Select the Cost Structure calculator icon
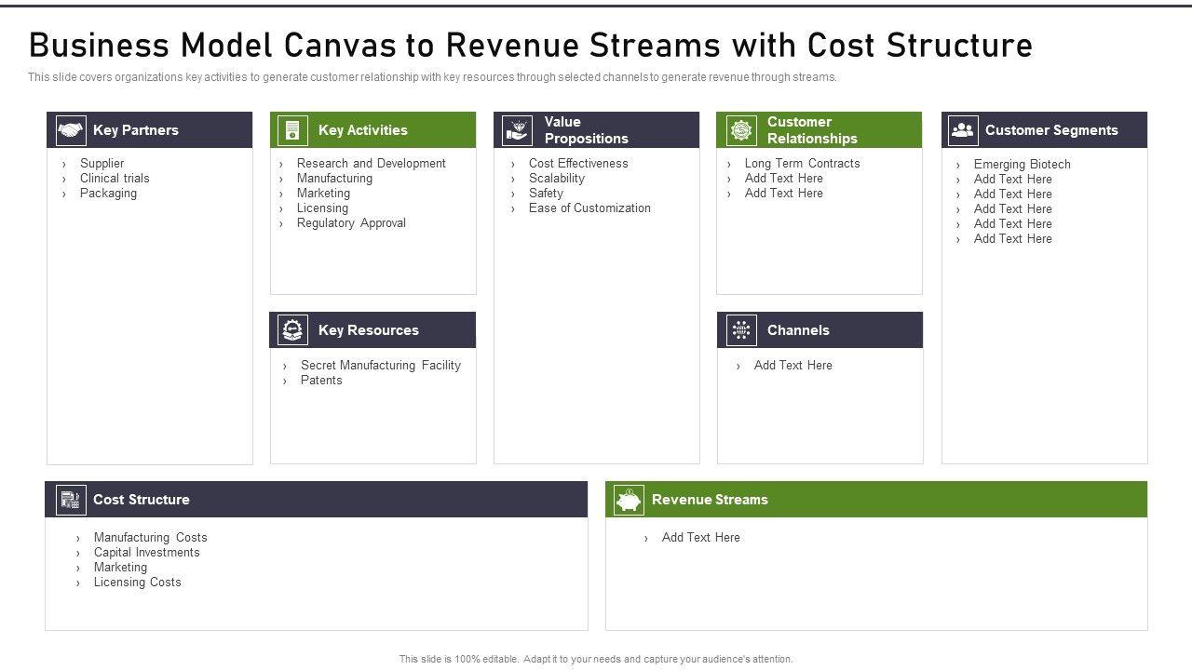The width and height of the screenshot is (1192, 670). tap(71, 500)
